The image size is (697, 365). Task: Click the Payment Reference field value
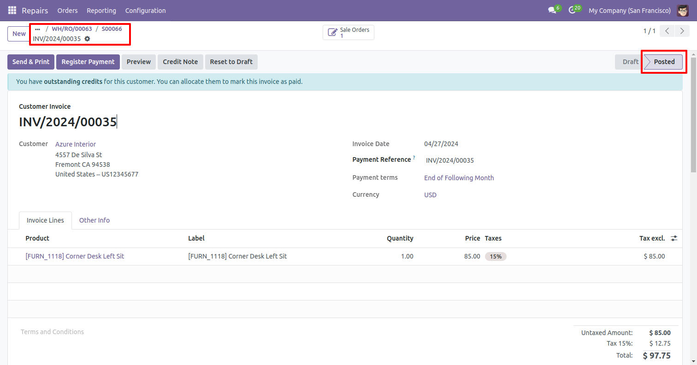tap(450, 161)
